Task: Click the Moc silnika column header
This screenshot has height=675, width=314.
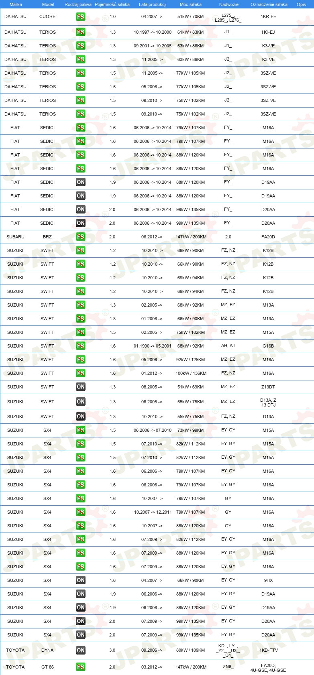Action: coord(190,4)
